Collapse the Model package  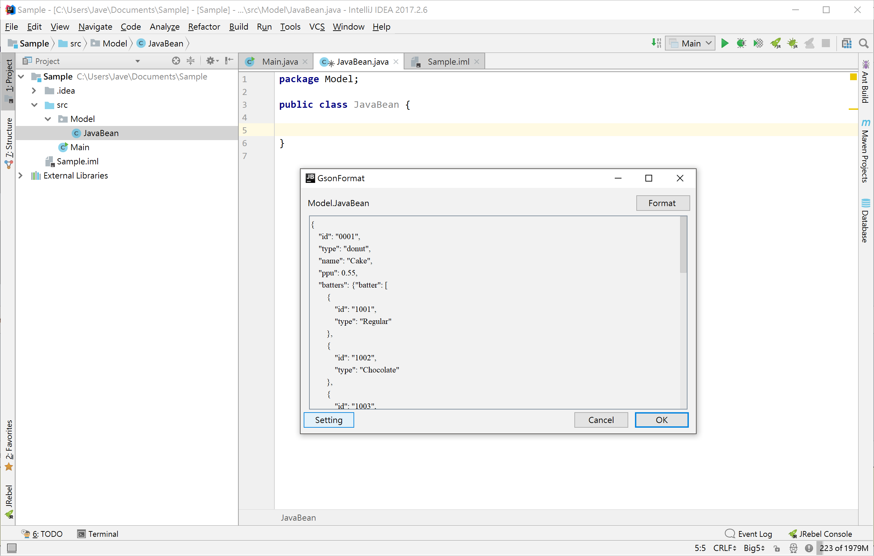[x=48, y=119]
